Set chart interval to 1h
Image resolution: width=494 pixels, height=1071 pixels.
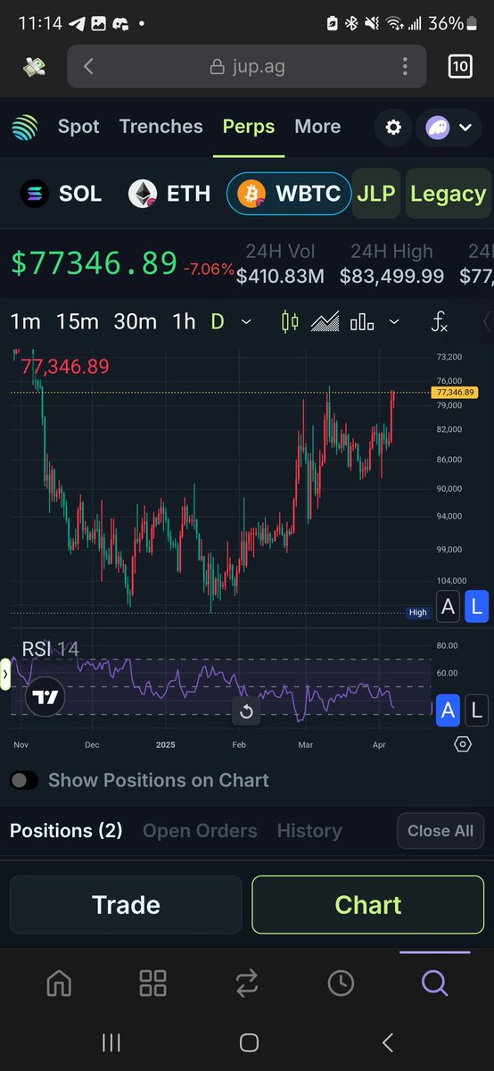pyautogui.click(x=184, y=321)
